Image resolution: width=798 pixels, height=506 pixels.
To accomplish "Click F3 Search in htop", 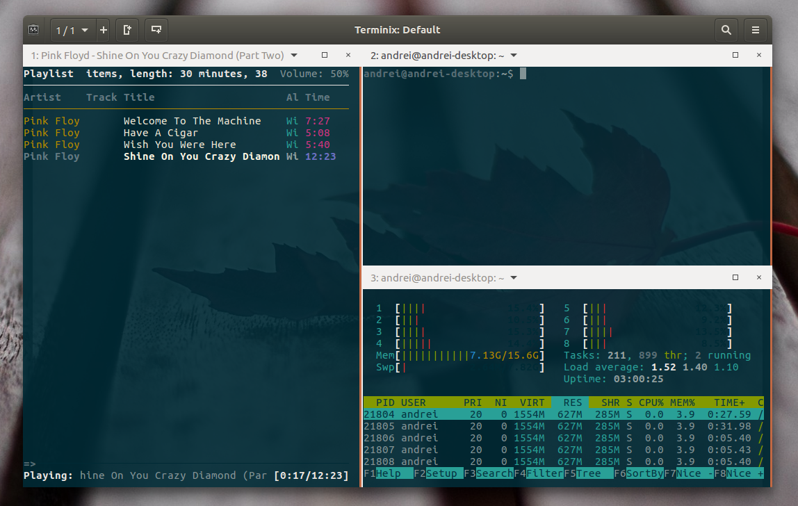I will tap(489, 473).
